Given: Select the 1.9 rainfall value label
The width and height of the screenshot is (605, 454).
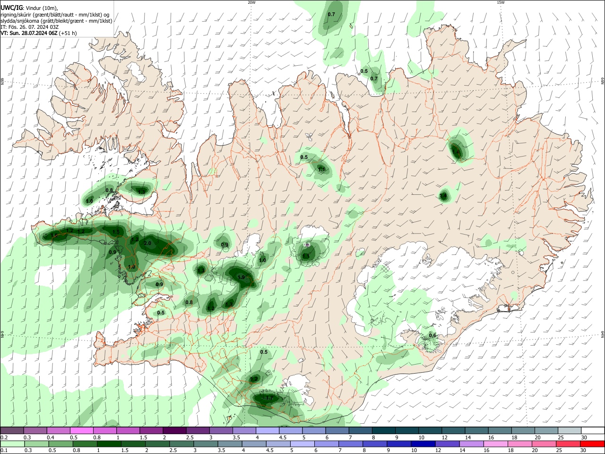Looking at the screenshot, I should click(x=241, y=277).
